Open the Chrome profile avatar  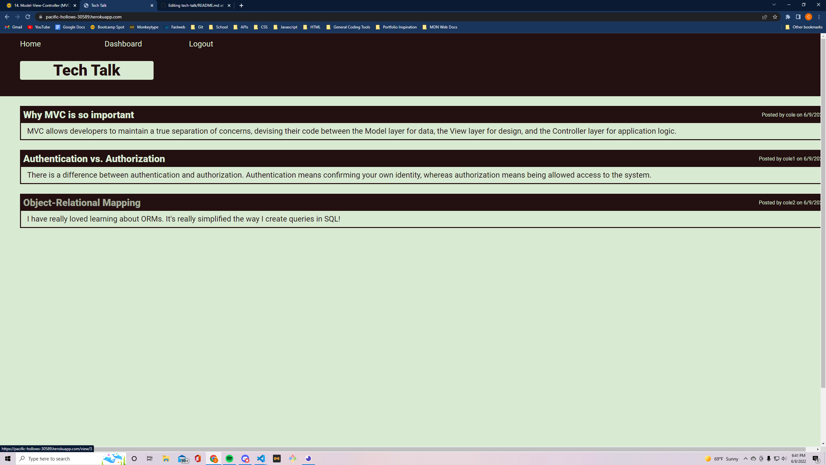coord(809,17)
